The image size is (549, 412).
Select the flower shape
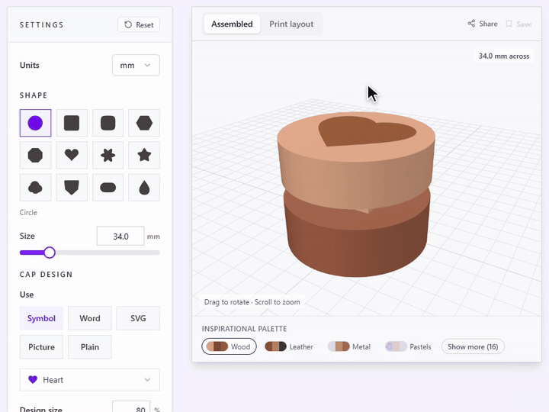click(108, 155)
